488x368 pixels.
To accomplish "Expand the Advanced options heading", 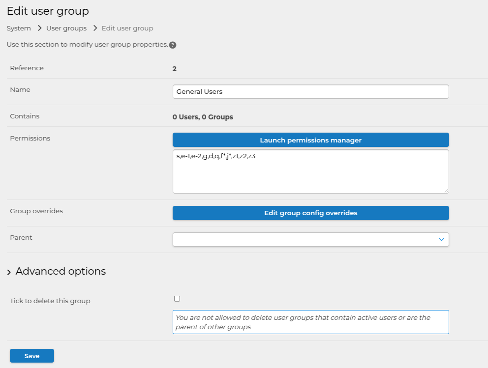I will point(61,271).
